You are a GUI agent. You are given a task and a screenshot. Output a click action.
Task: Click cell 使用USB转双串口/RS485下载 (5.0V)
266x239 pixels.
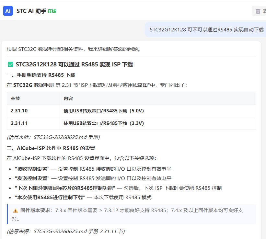[158, 111]
